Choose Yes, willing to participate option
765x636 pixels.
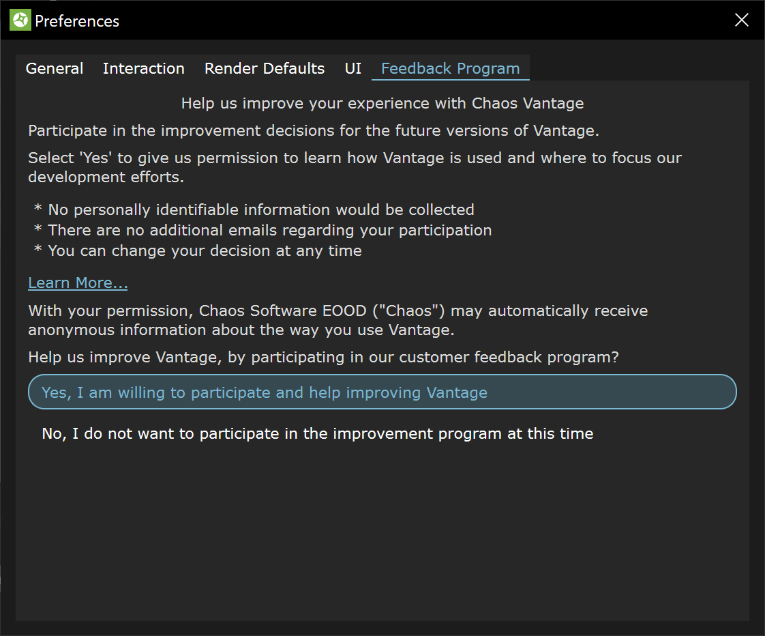[382, 392]
